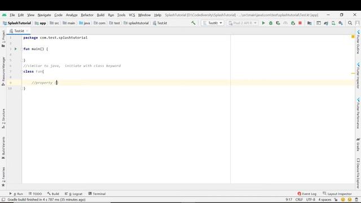Viewport: 361px width, 203px height.
Task: Click the user profile icon in toolbar
Action: pos(357,23)
